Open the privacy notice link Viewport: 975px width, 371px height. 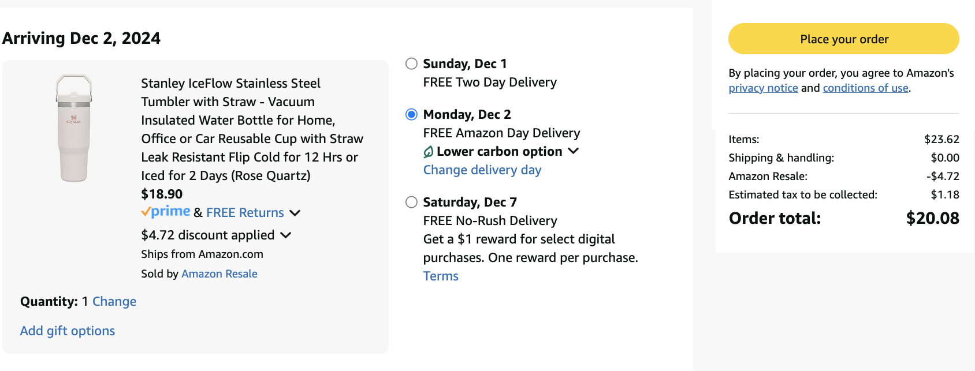[x=763, y=88]
